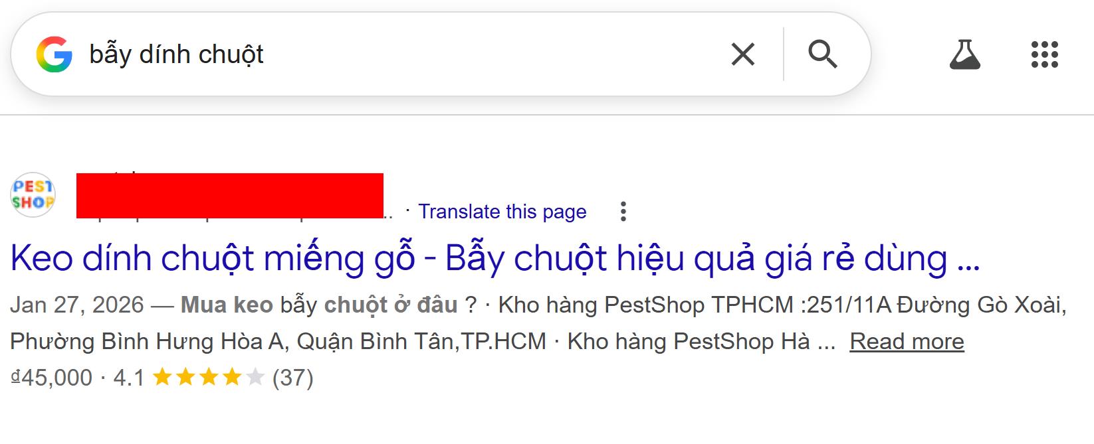
Task: Open Search Labs flask icon
Action: (965, 54)
